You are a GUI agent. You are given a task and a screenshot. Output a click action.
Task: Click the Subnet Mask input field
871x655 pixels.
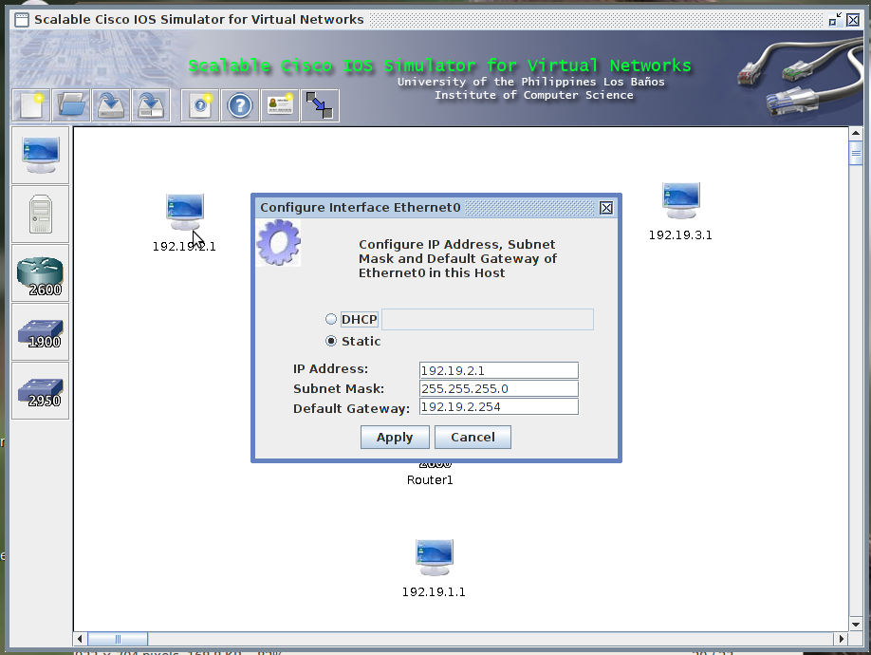point(499,388)
